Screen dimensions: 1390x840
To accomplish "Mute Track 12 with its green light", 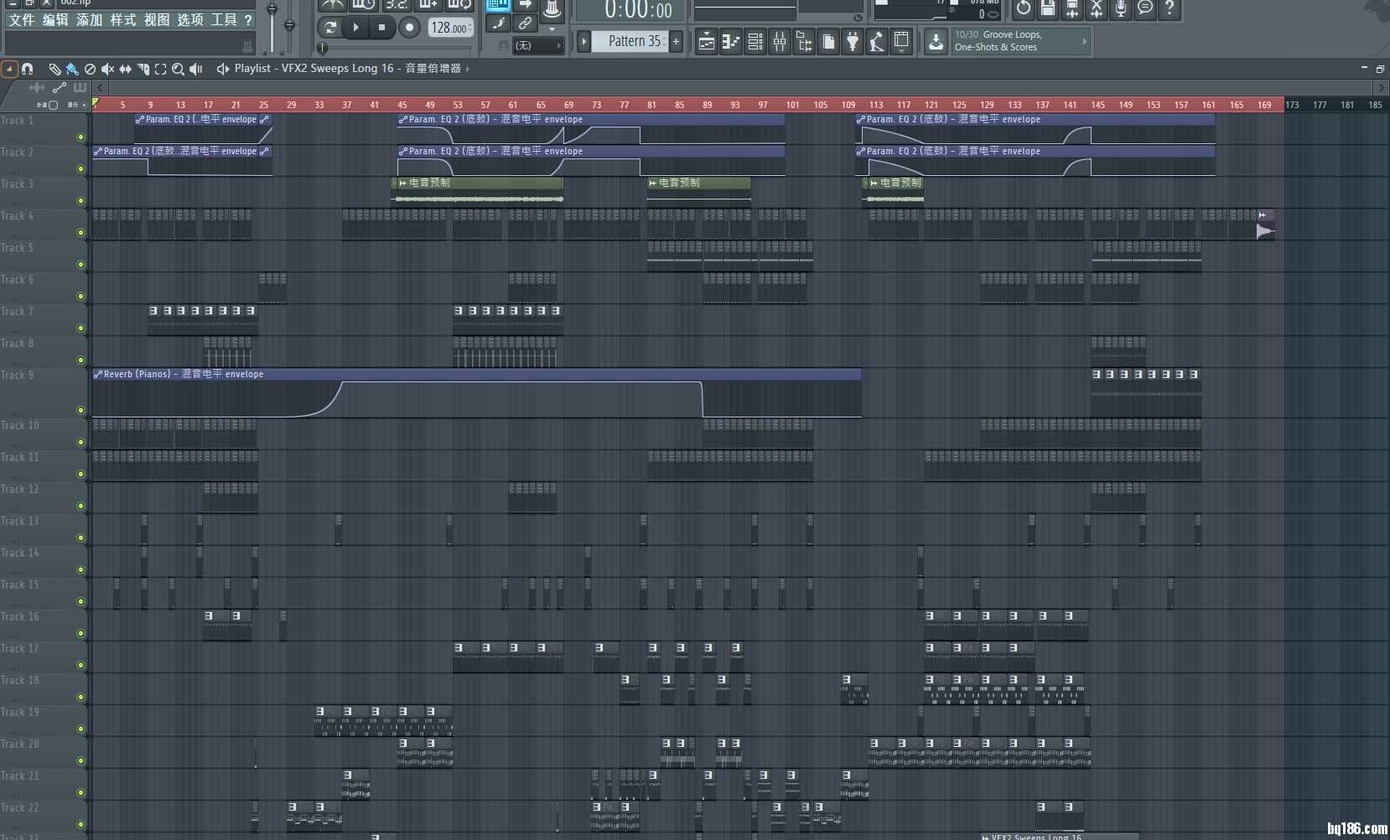I will [x=81, y=506].
